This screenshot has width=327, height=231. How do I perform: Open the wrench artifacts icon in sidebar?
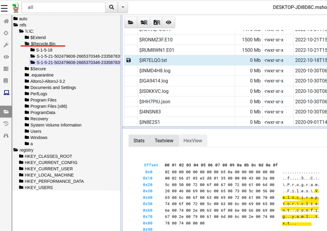coord(6,45)
